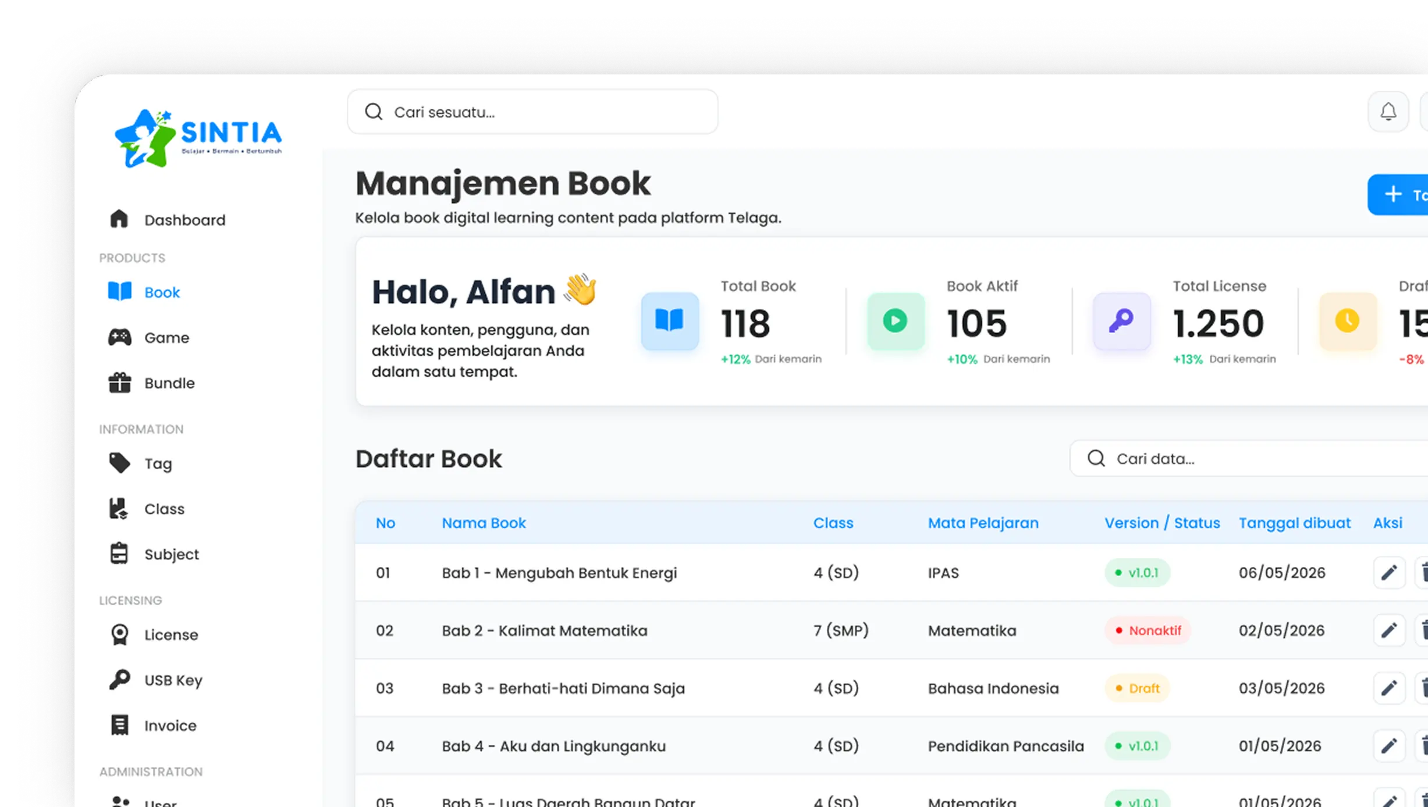Click the 7 (SMP) class cell
Image resolution: width=1428 pixels, height=807 pixels.
click(841, 630)
